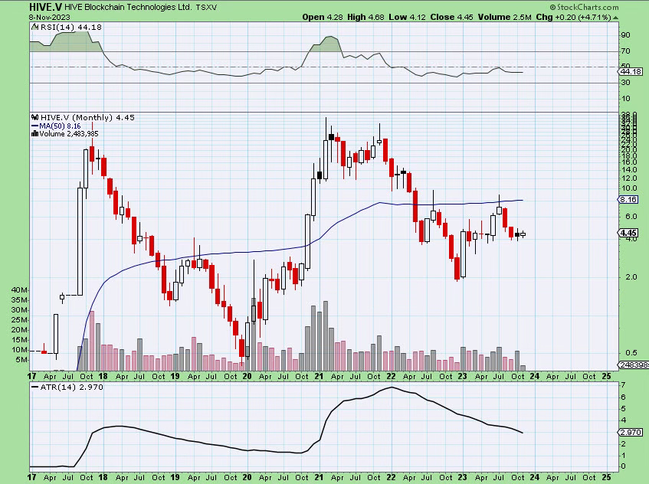Click the 8.16 moving average price tag
Image resolution: width=649 pixels, height=484 pixels.
click(628, 199)
